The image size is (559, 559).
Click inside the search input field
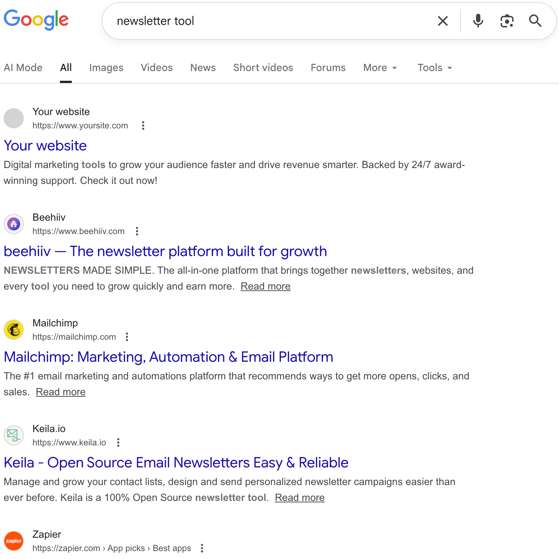(252, 21)
